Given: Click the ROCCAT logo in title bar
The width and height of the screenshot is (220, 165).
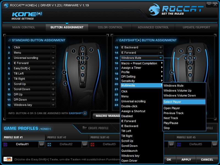Looking at the screenshot, I should click(6, 5).
